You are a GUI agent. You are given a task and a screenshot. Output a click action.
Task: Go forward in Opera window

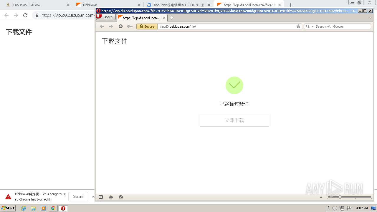click(111, 26)
